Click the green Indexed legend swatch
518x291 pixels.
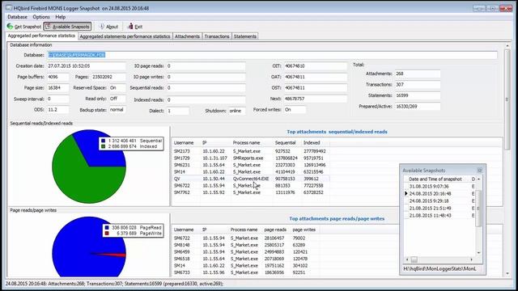click(x=103, y=146)
